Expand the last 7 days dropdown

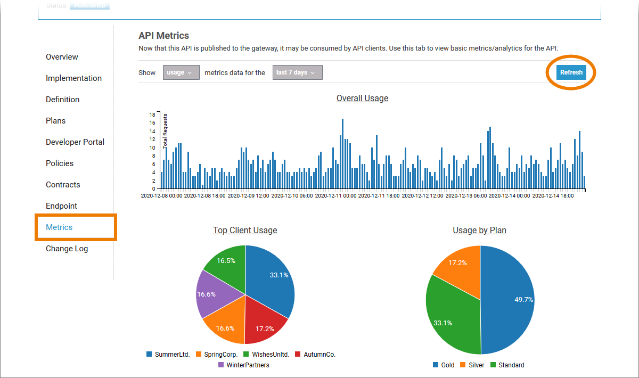click(297, 72)
